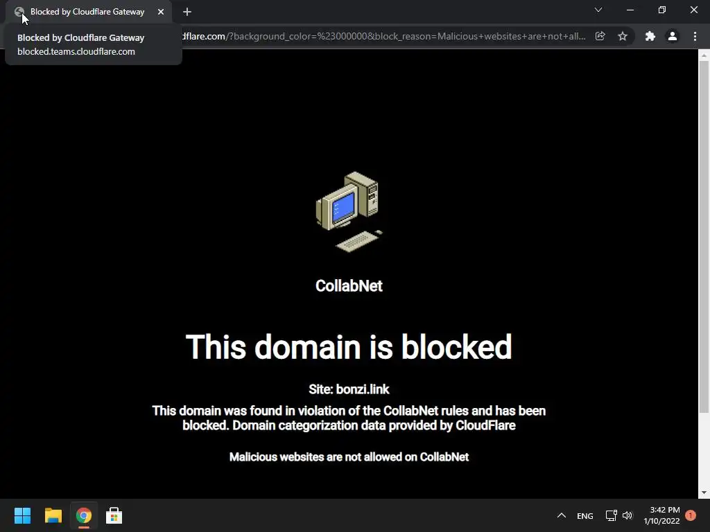Image resolution: width=710 pixels, height=532 pixels.
Task: Minimize the Chrome window
Action: click(630, 10)
